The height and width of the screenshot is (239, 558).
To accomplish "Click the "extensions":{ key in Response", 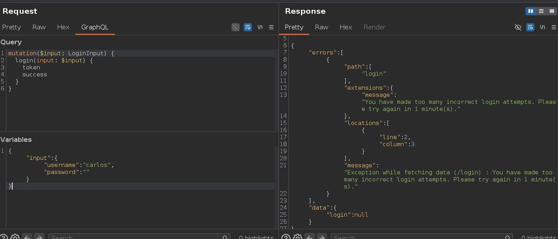I will tap(369, 88).
